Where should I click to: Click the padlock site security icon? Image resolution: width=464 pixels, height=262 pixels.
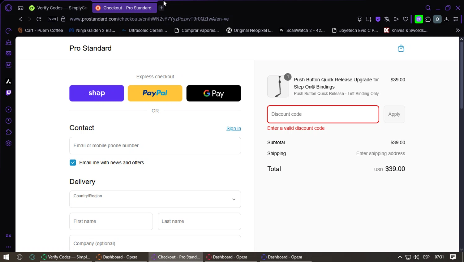[63, 19]
